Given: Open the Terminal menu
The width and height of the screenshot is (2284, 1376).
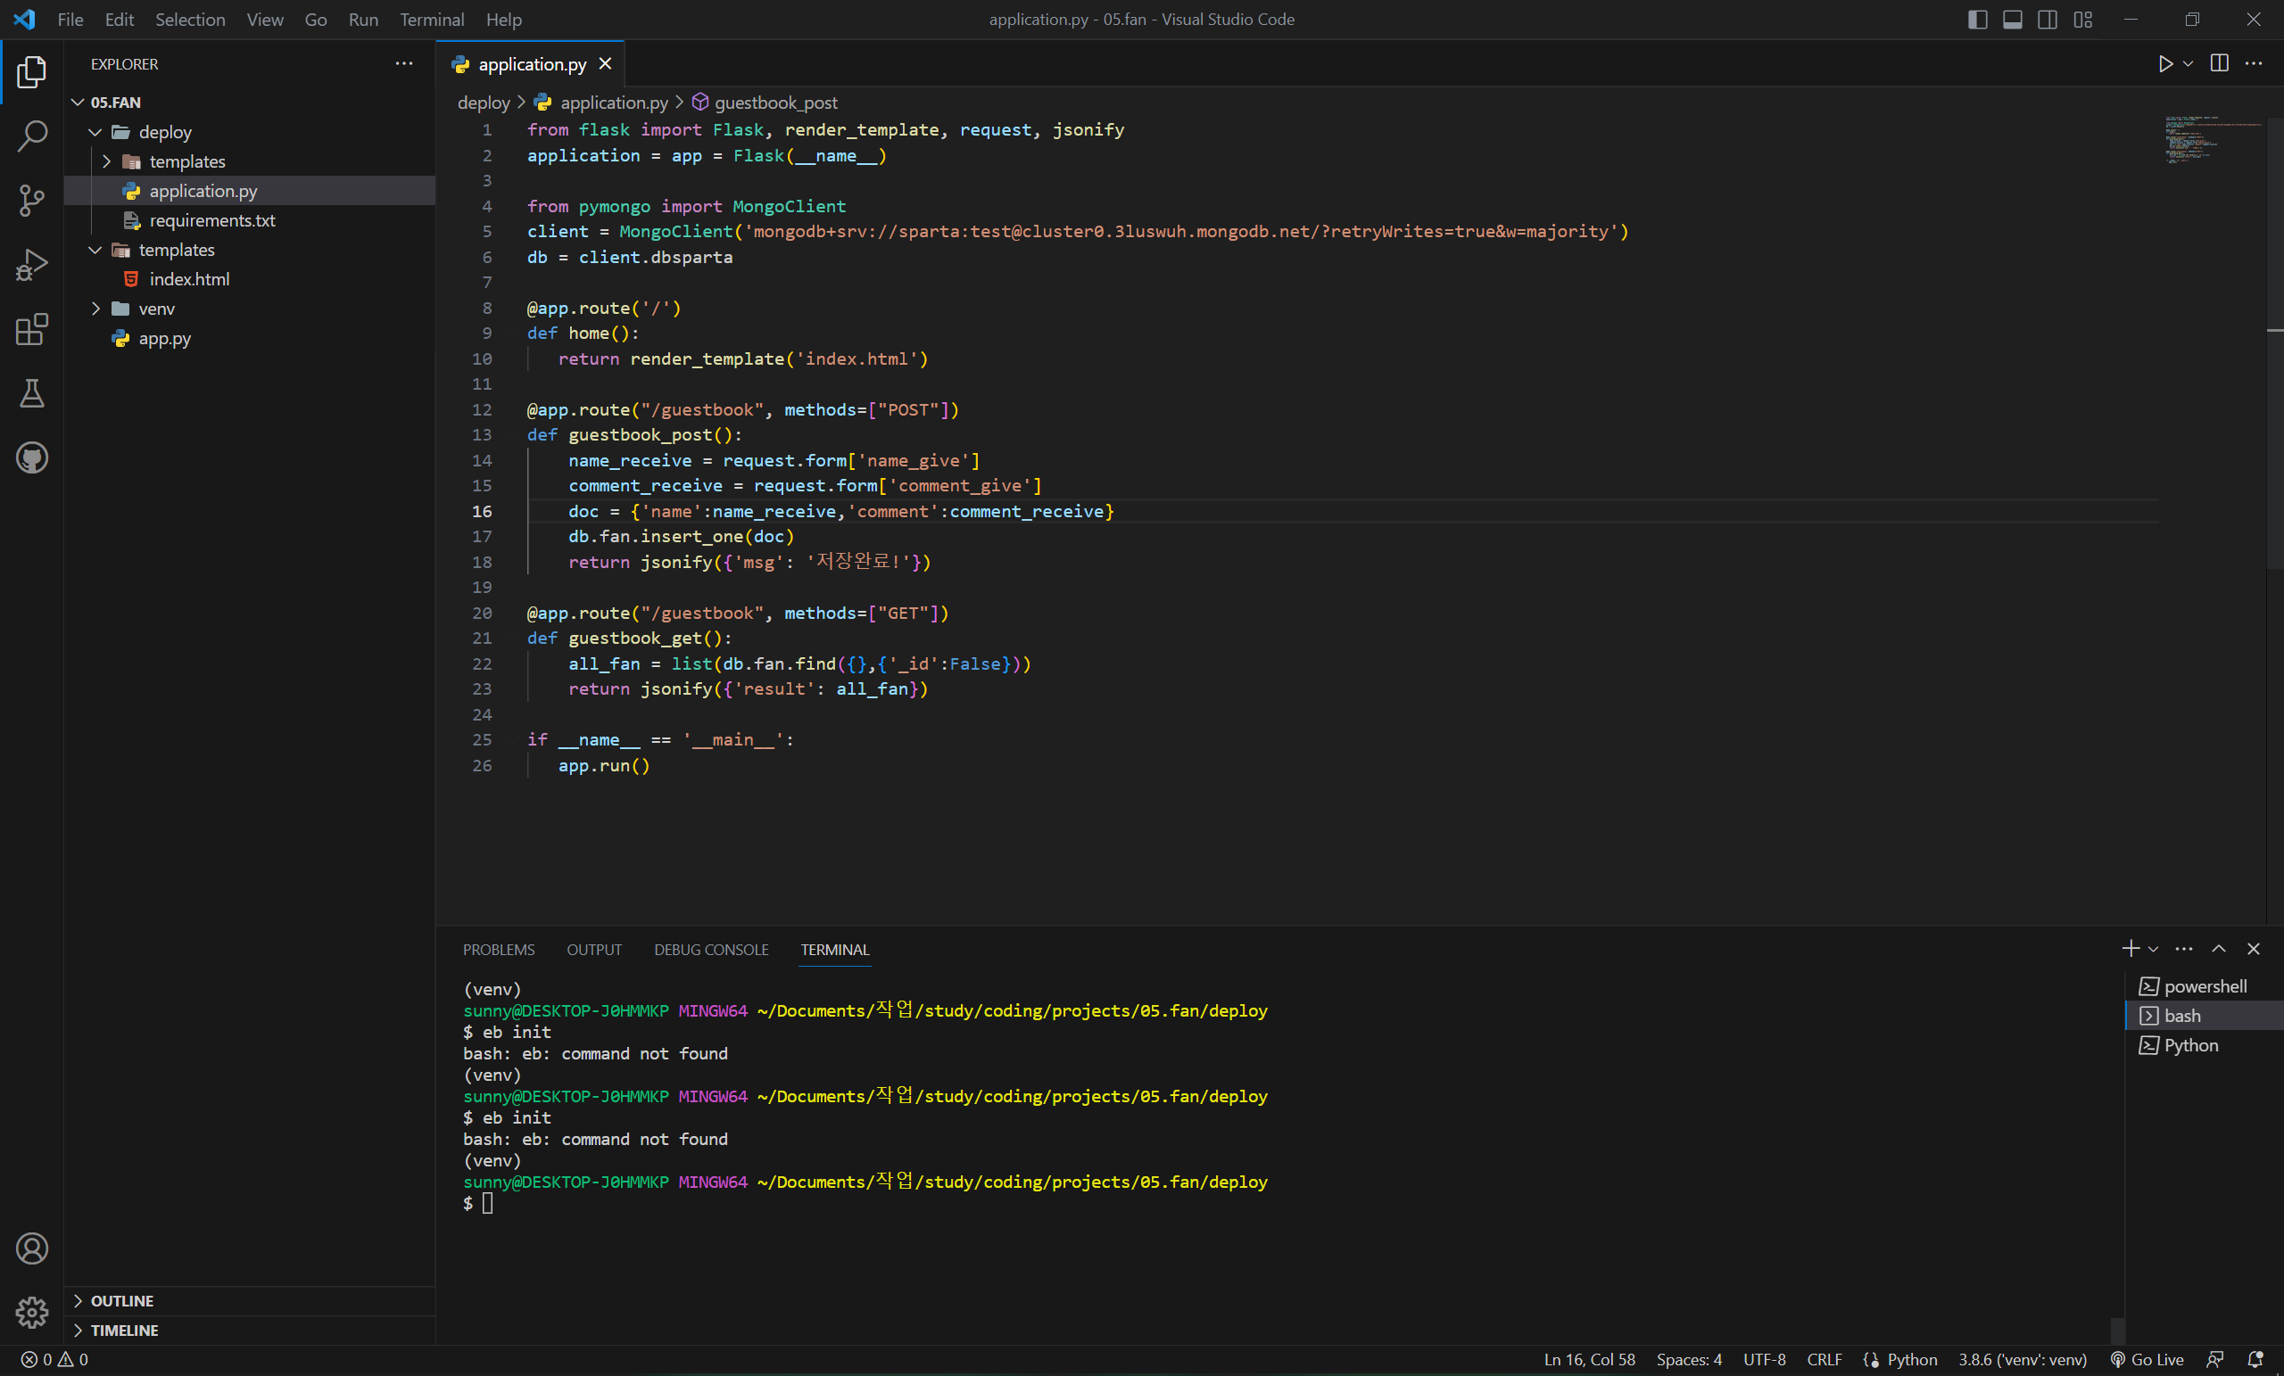Looking at the screenshot, I should [432, 20].
